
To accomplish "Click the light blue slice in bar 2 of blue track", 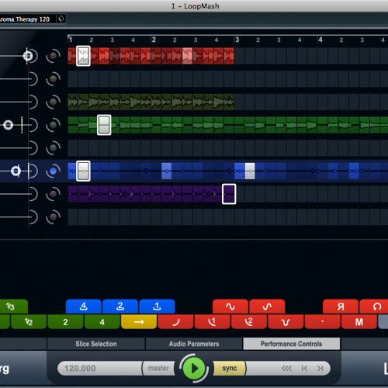I will point(167,171).
